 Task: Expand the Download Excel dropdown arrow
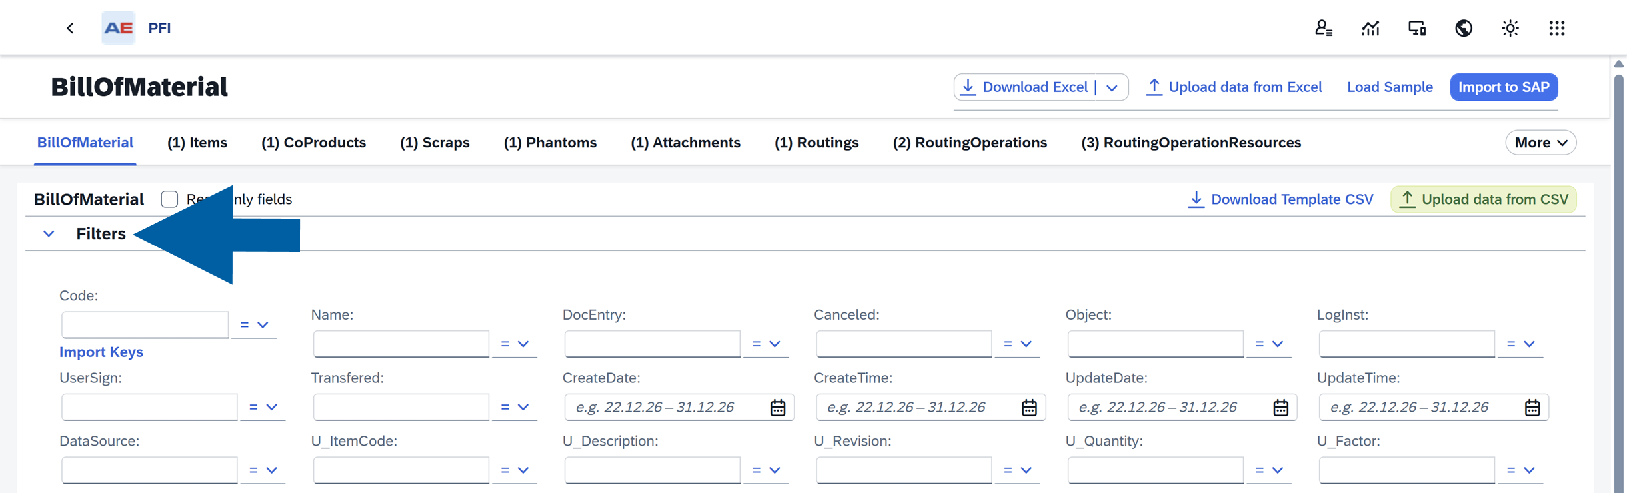1112,88
